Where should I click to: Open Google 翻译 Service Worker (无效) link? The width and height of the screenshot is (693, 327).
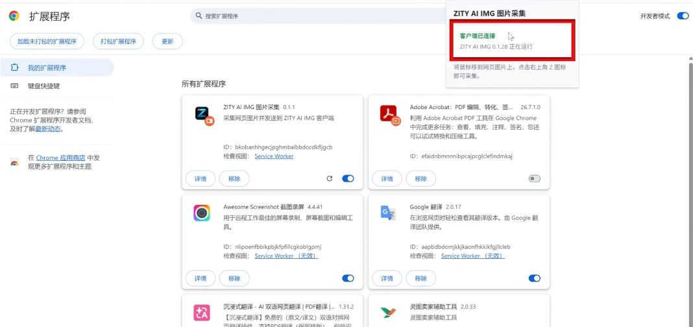(473, 256)
